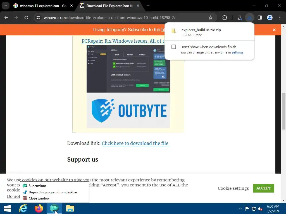Open the Action Center flag icon
286x214 pixels.
[x=247, y=209]
